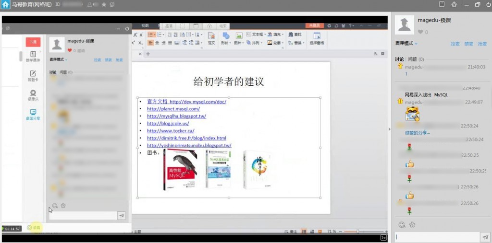Toggle the 禁麦 mute mic option
The height and width of the screenshot is (243, 492).
468,44
